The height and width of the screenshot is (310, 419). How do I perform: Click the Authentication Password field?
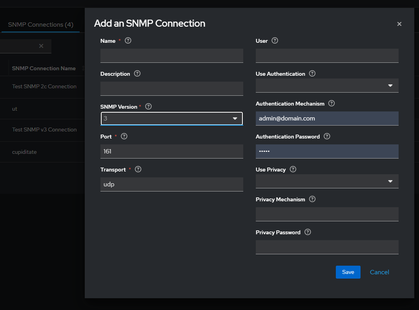[x=327, y=151]
